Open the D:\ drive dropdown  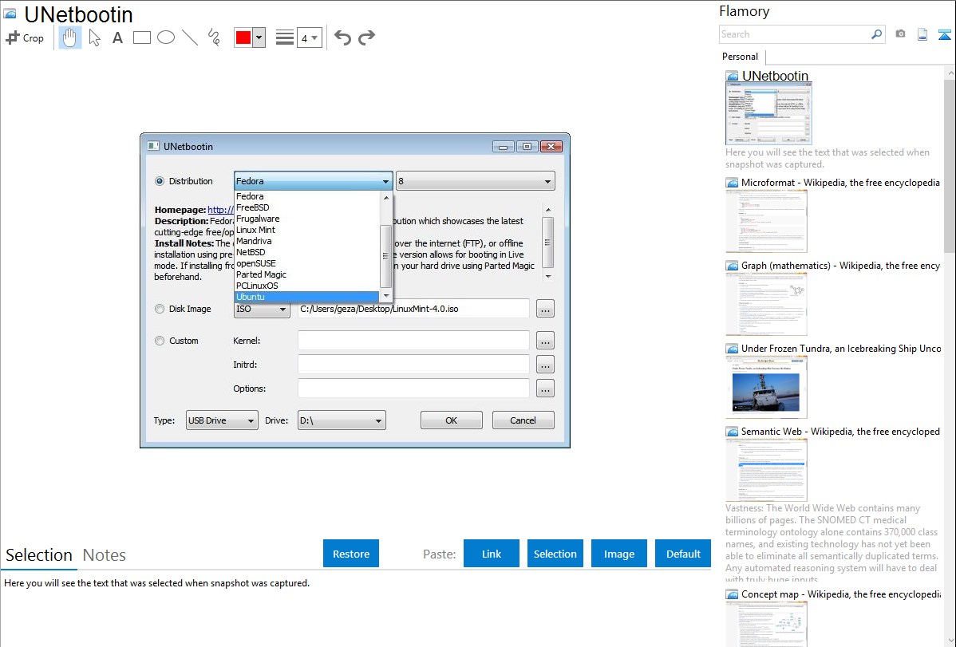click(x=342, y=420)
